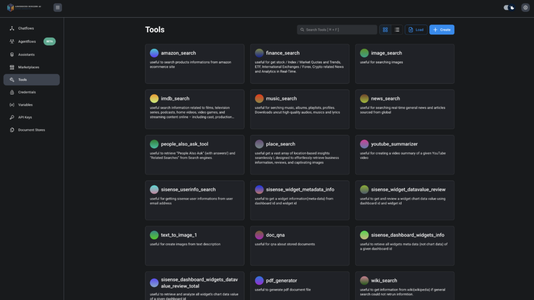
Task: Click the music_search orange icon
Action: tap(259, 98)
